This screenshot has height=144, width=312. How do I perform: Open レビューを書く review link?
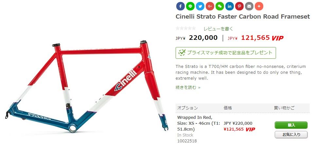218,29
